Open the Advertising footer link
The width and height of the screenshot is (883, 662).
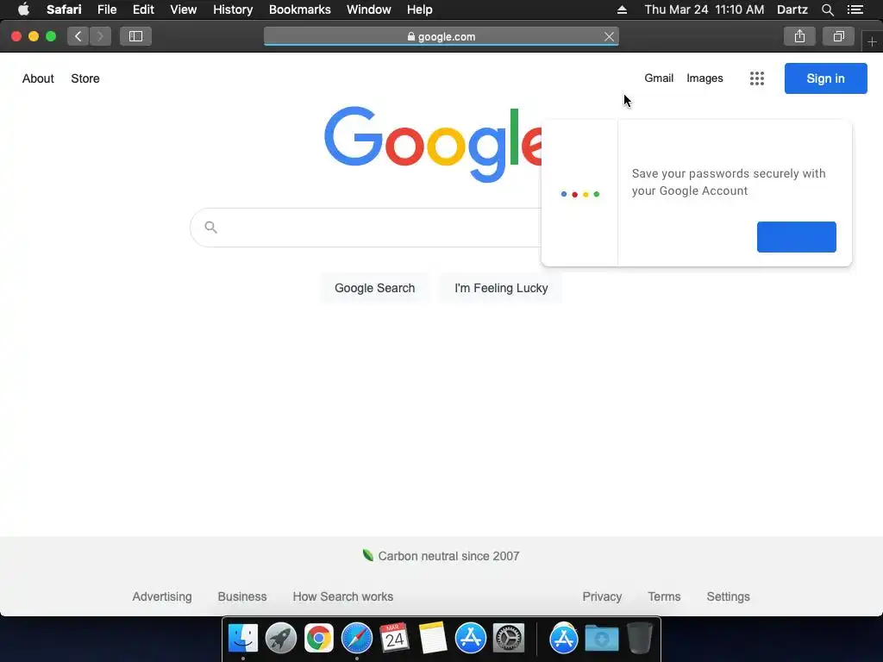click(162, 596)
